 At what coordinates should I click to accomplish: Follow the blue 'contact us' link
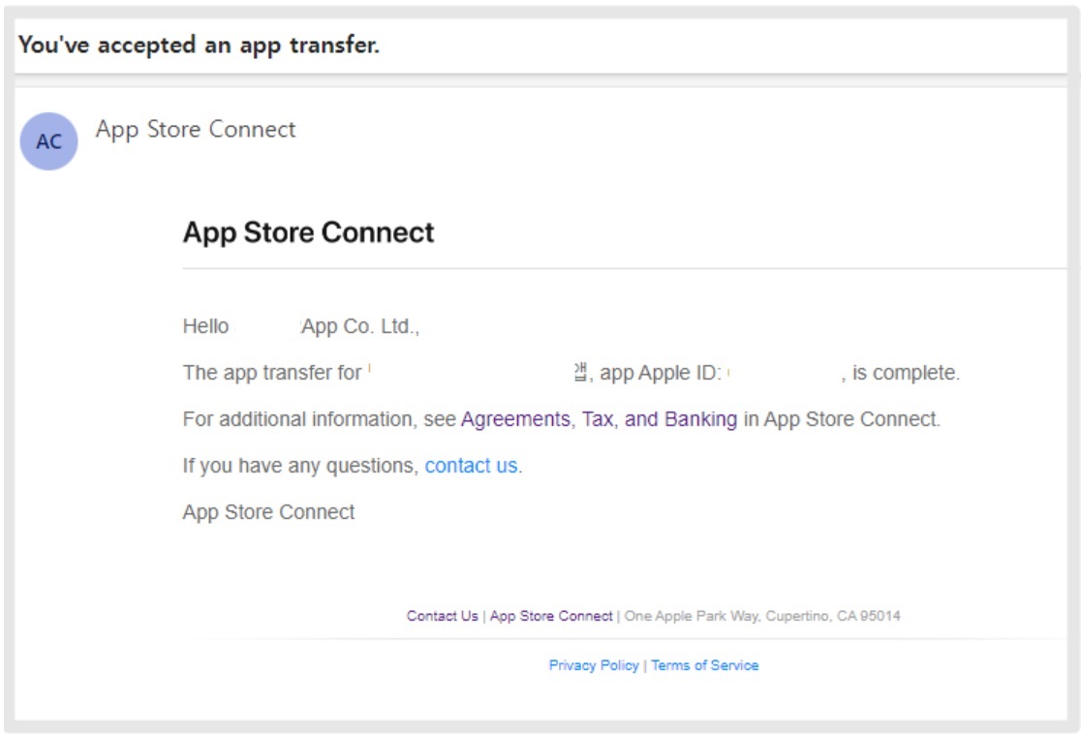pyautogui.click(x=471, y=466)
